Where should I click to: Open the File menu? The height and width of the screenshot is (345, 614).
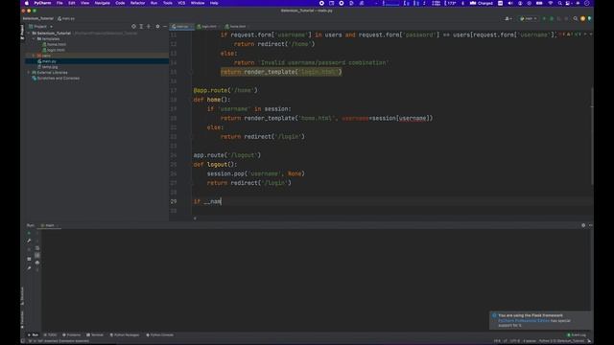coord(59,3)
